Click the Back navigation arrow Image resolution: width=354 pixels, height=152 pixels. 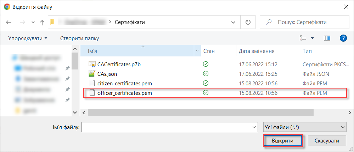tap(9, 22)
